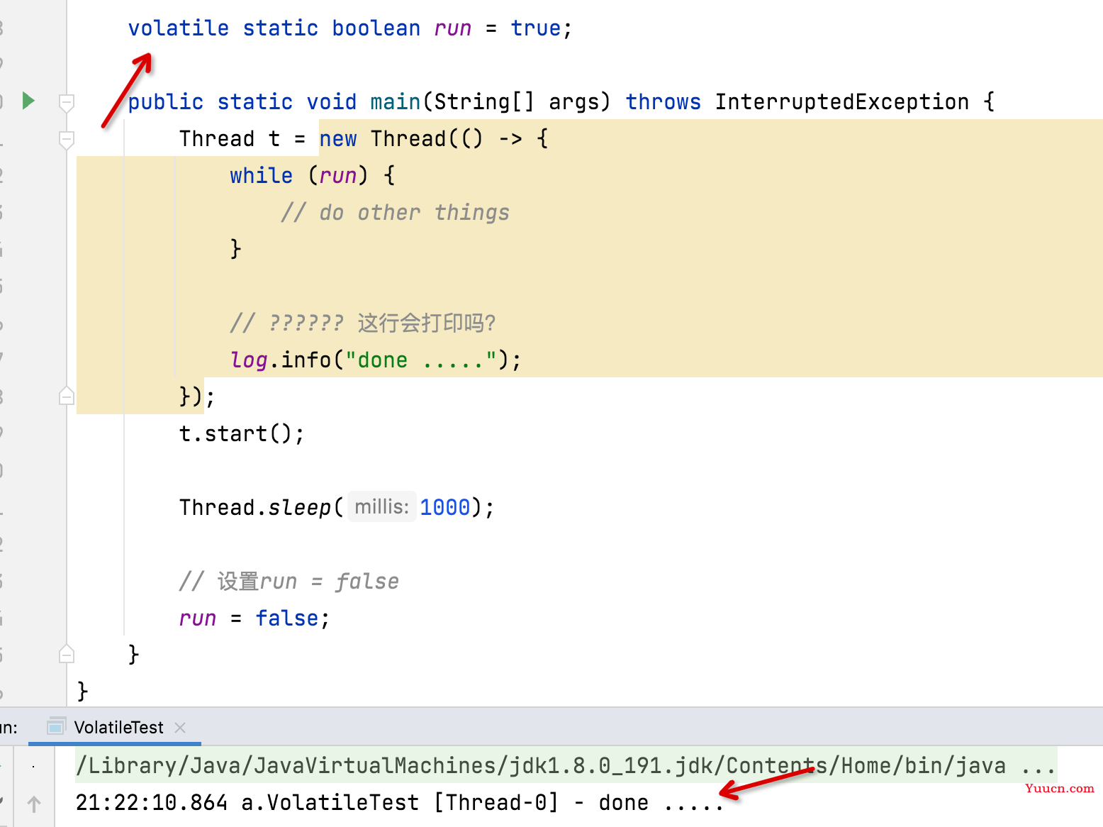Click the console output 'done .....' line
The height and width of the screenshot is (827, 1103).
click(x=399, y=802)
